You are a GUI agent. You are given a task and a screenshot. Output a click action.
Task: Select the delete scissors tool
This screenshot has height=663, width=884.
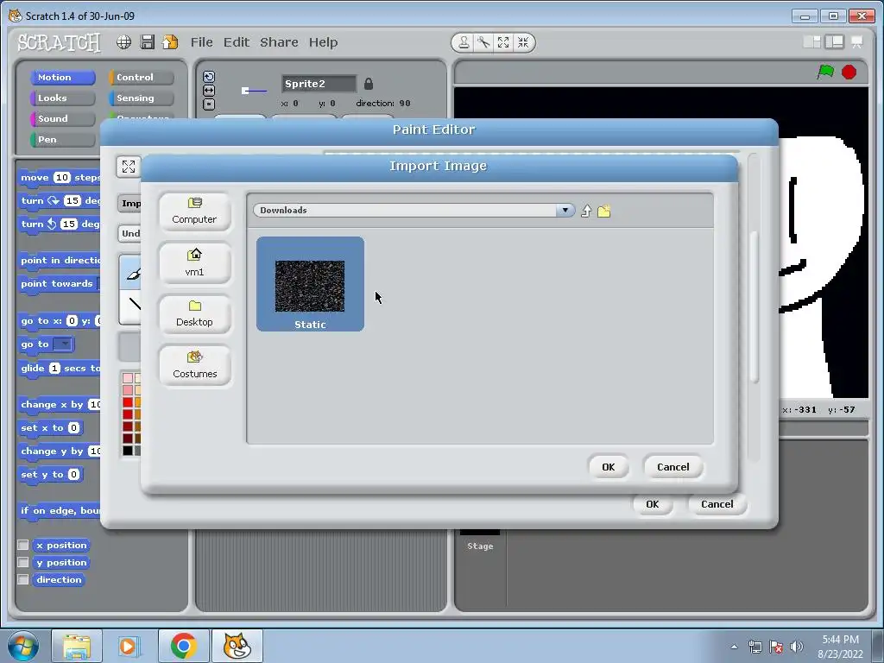tap(483, 42)
